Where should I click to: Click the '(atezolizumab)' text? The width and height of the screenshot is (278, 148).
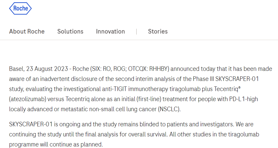tap(28, 99)
